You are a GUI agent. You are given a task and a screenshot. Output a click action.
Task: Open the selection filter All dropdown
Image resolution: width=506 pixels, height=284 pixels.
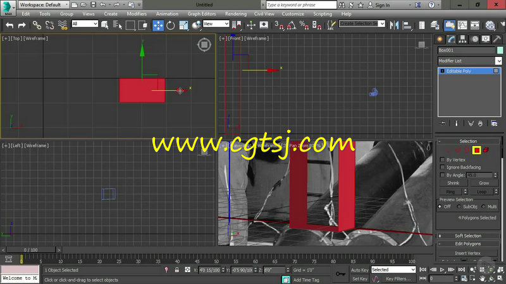(85, 24)
